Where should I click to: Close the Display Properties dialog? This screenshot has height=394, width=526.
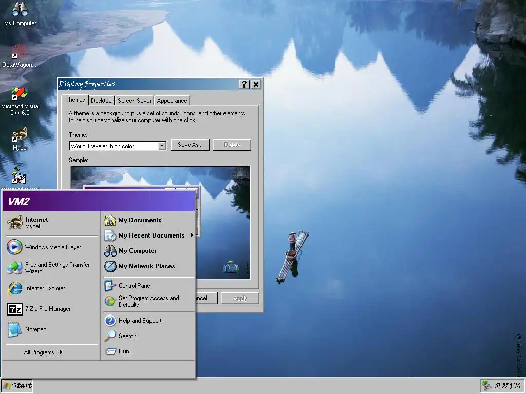[256, 85]
